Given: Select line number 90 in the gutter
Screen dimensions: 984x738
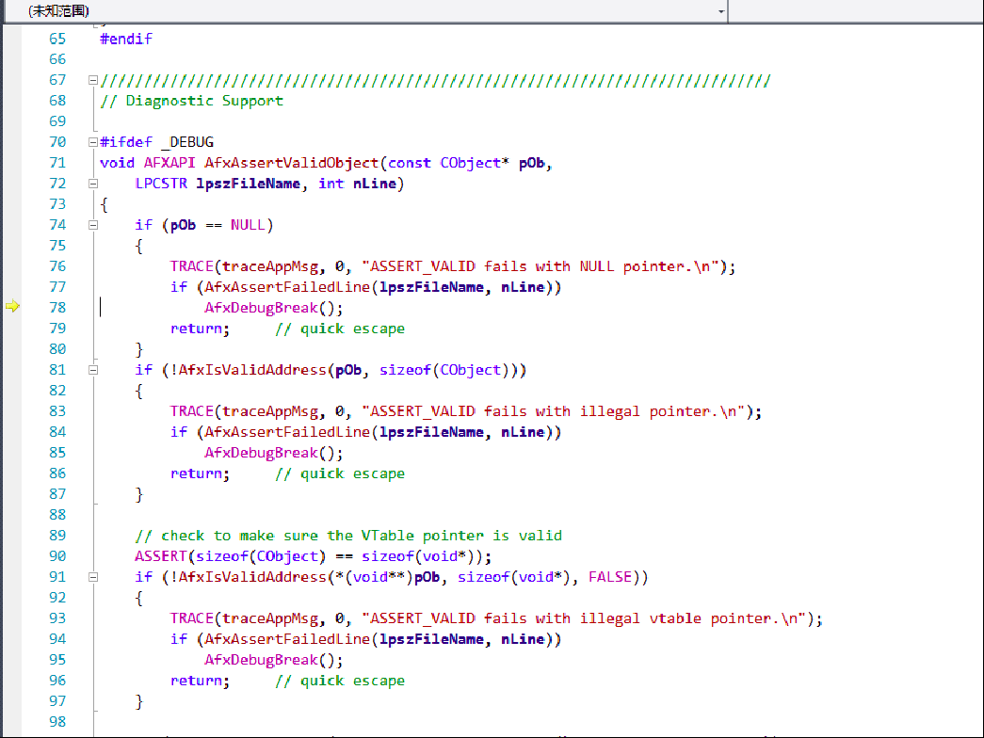Looking at the screenshot, I should pyautogui.click(x=56, y=556).
